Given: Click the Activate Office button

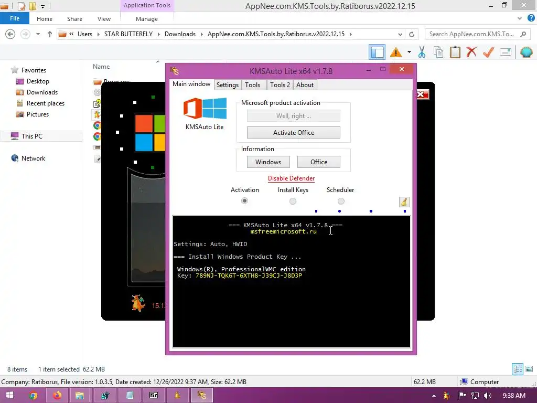Looking at the screenshot, I should [294, 133].
